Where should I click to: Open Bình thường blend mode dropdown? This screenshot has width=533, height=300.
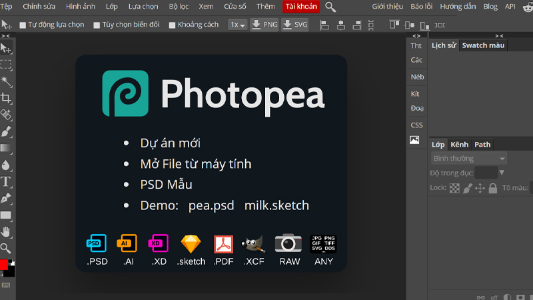click(x=469, y=159)
